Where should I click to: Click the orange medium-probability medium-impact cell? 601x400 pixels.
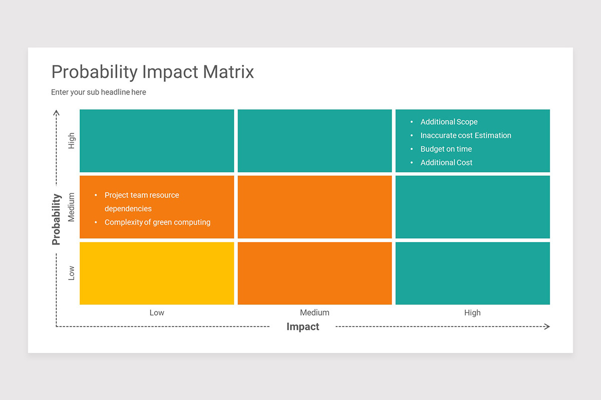315,207
